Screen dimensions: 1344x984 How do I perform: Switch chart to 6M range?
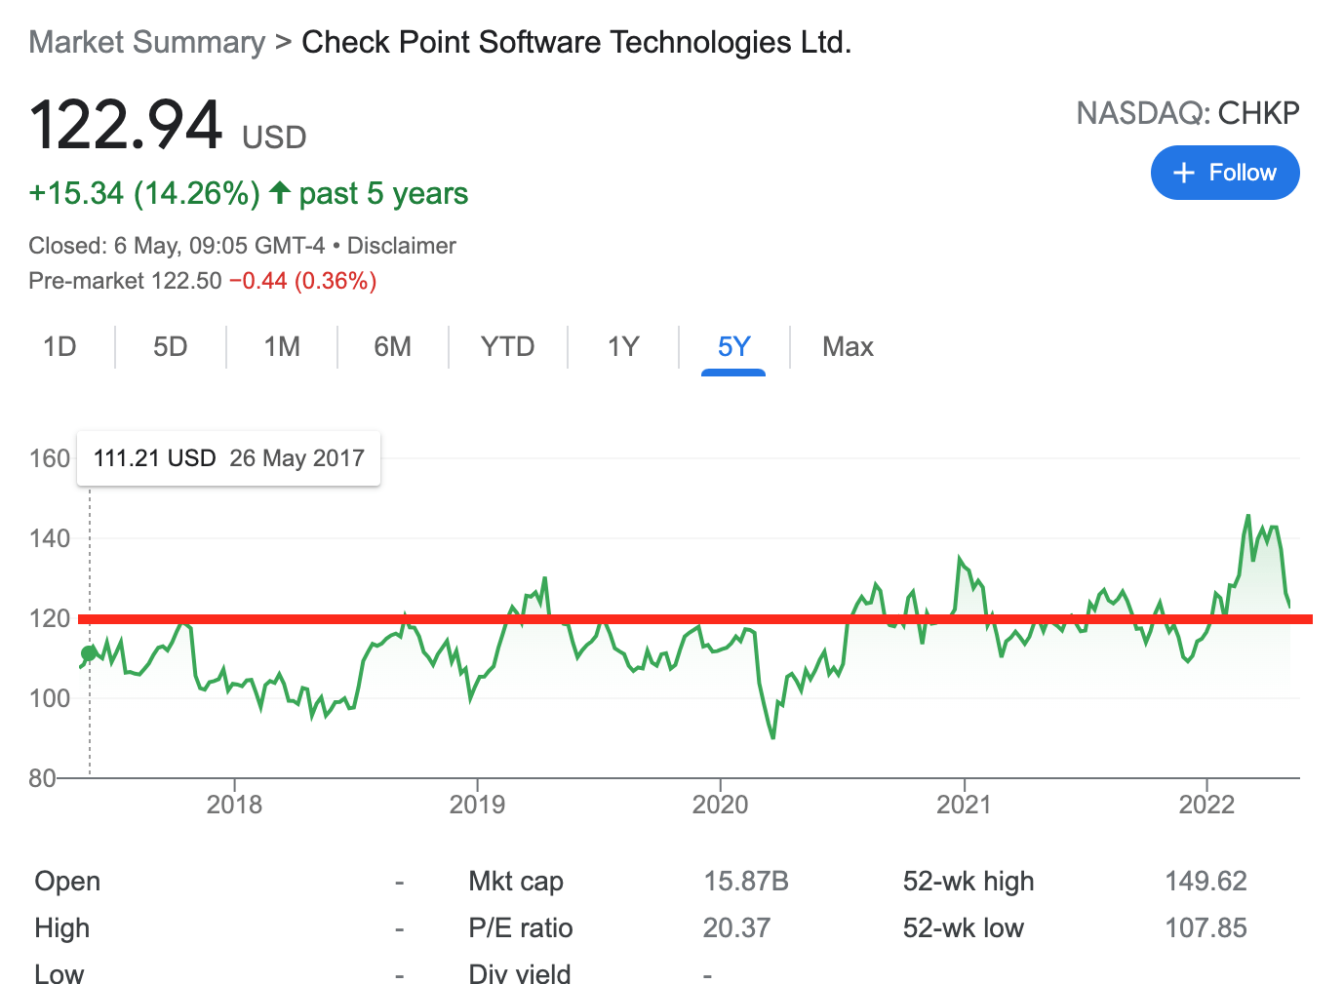392,347
